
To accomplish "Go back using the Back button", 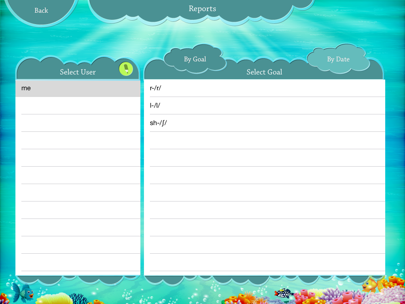I will click(x=41, y=10).
